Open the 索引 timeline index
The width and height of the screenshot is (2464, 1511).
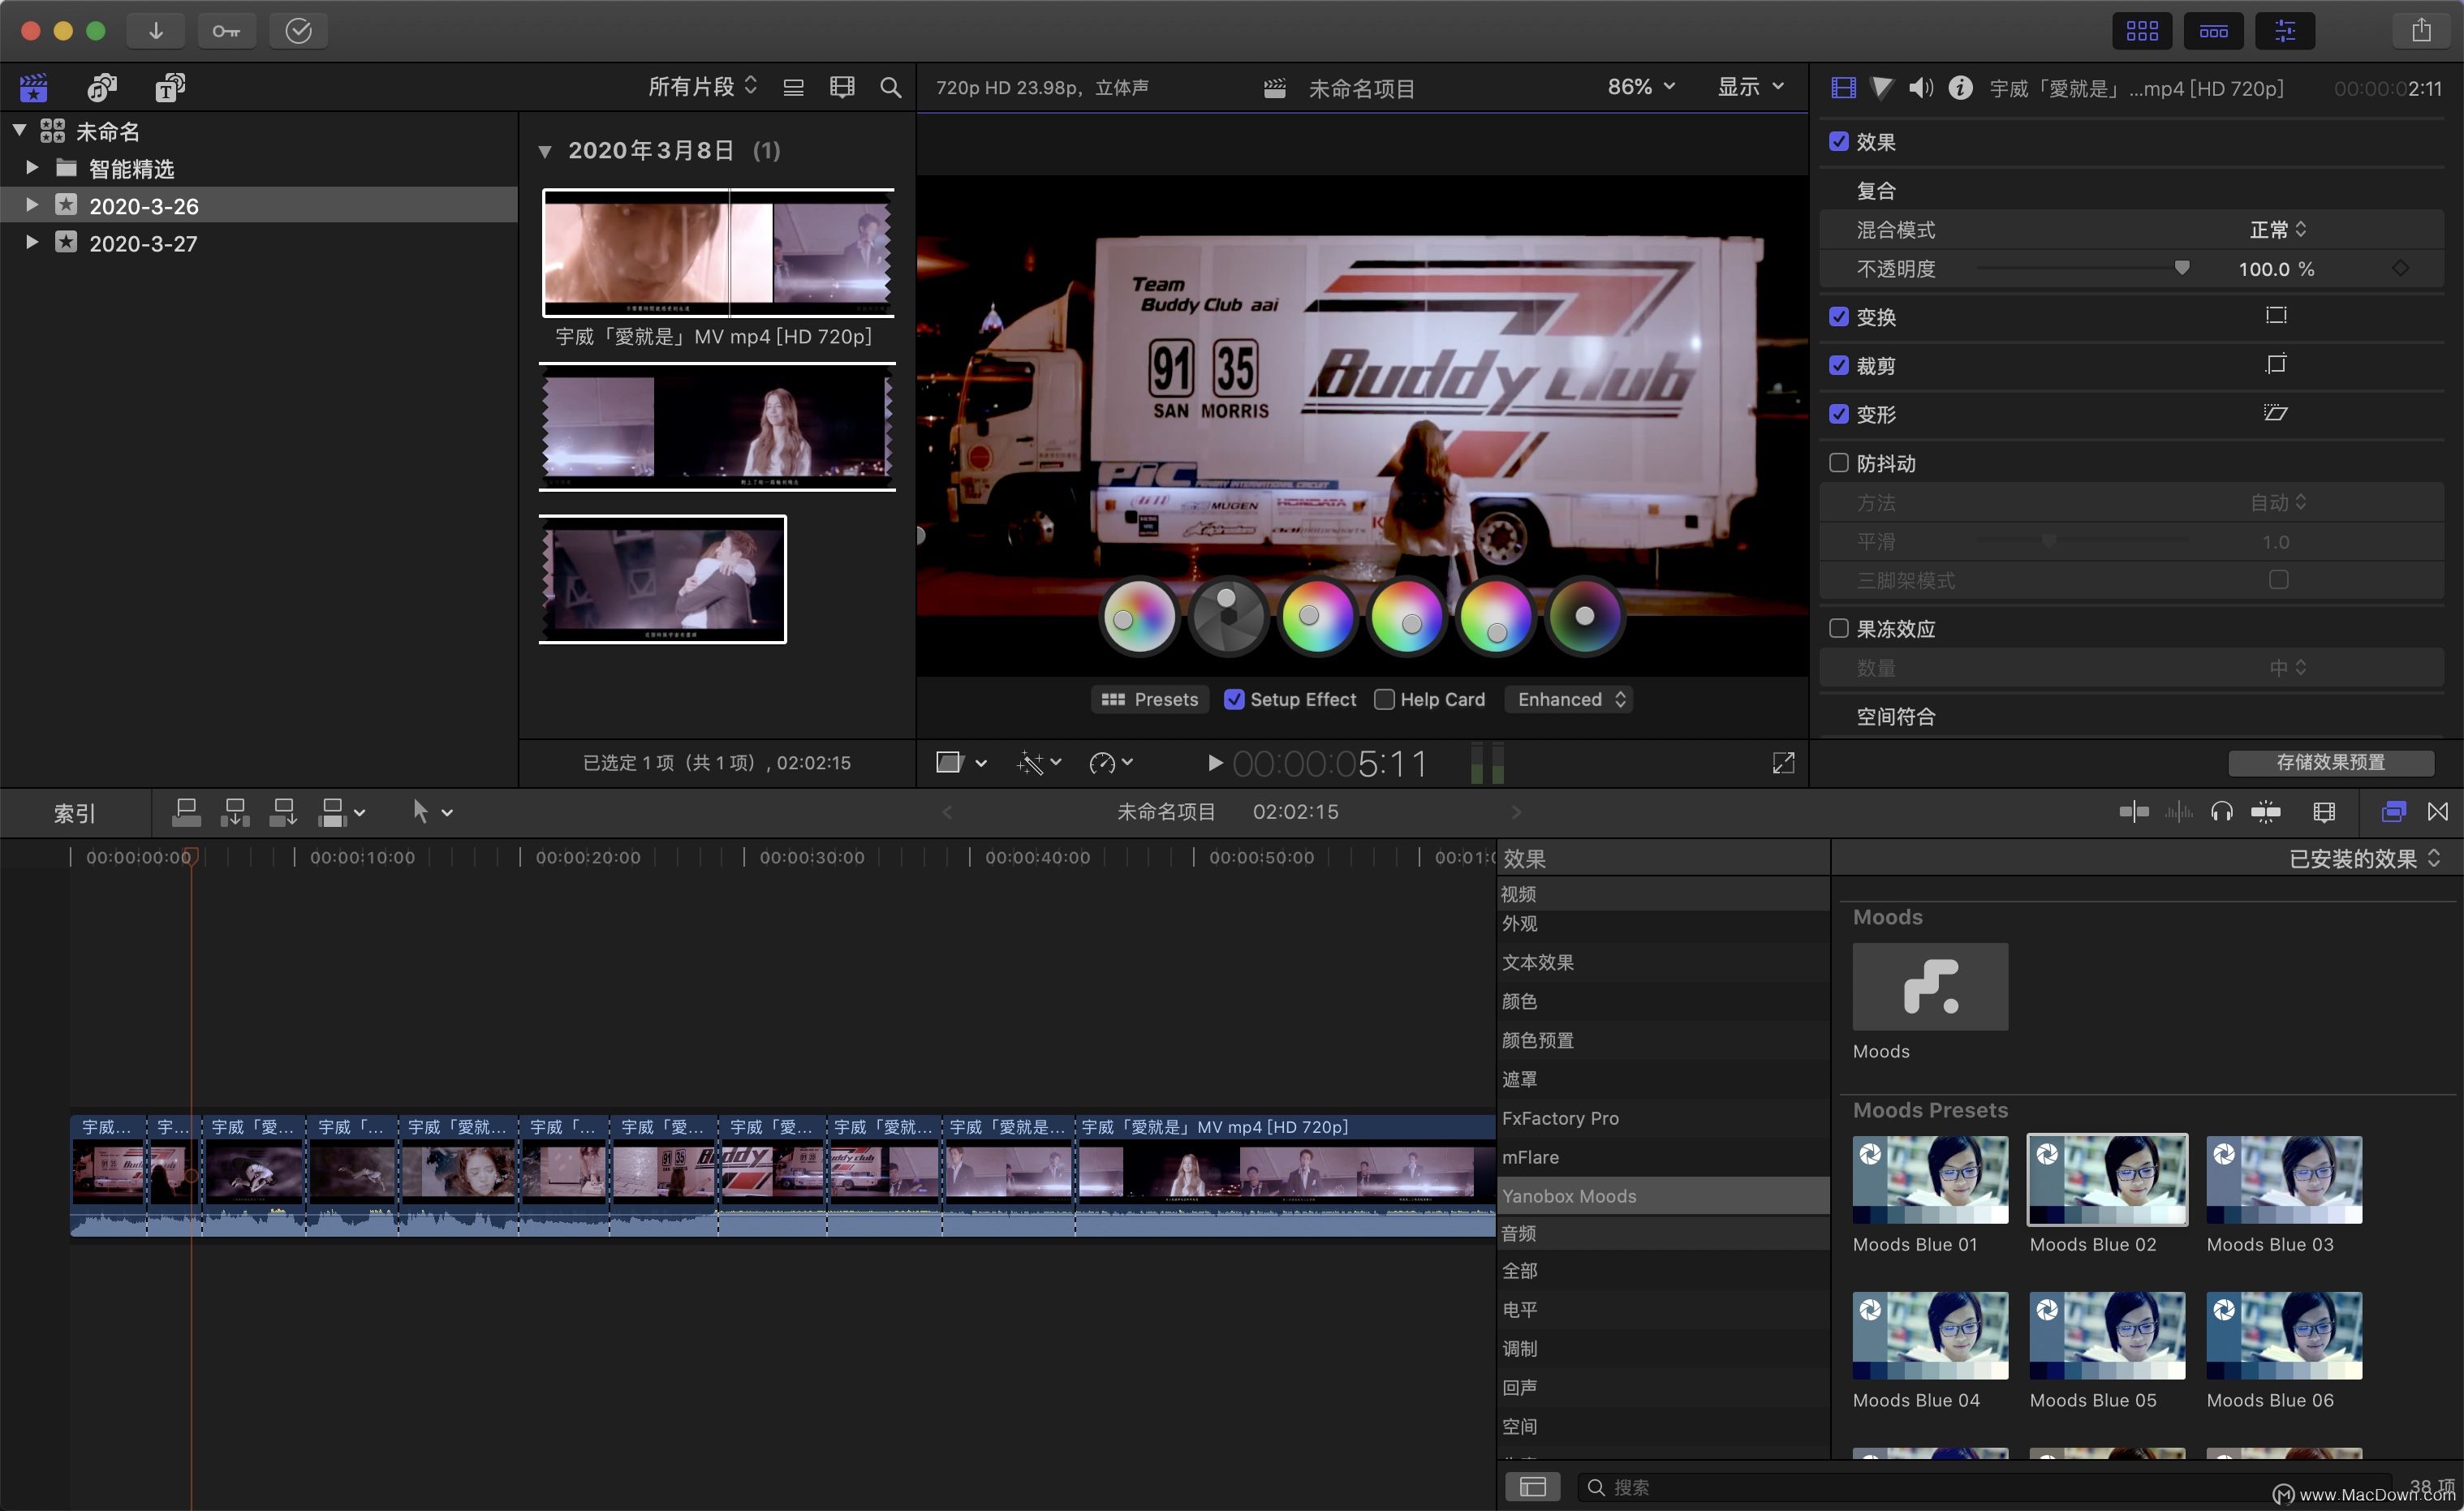75,813
